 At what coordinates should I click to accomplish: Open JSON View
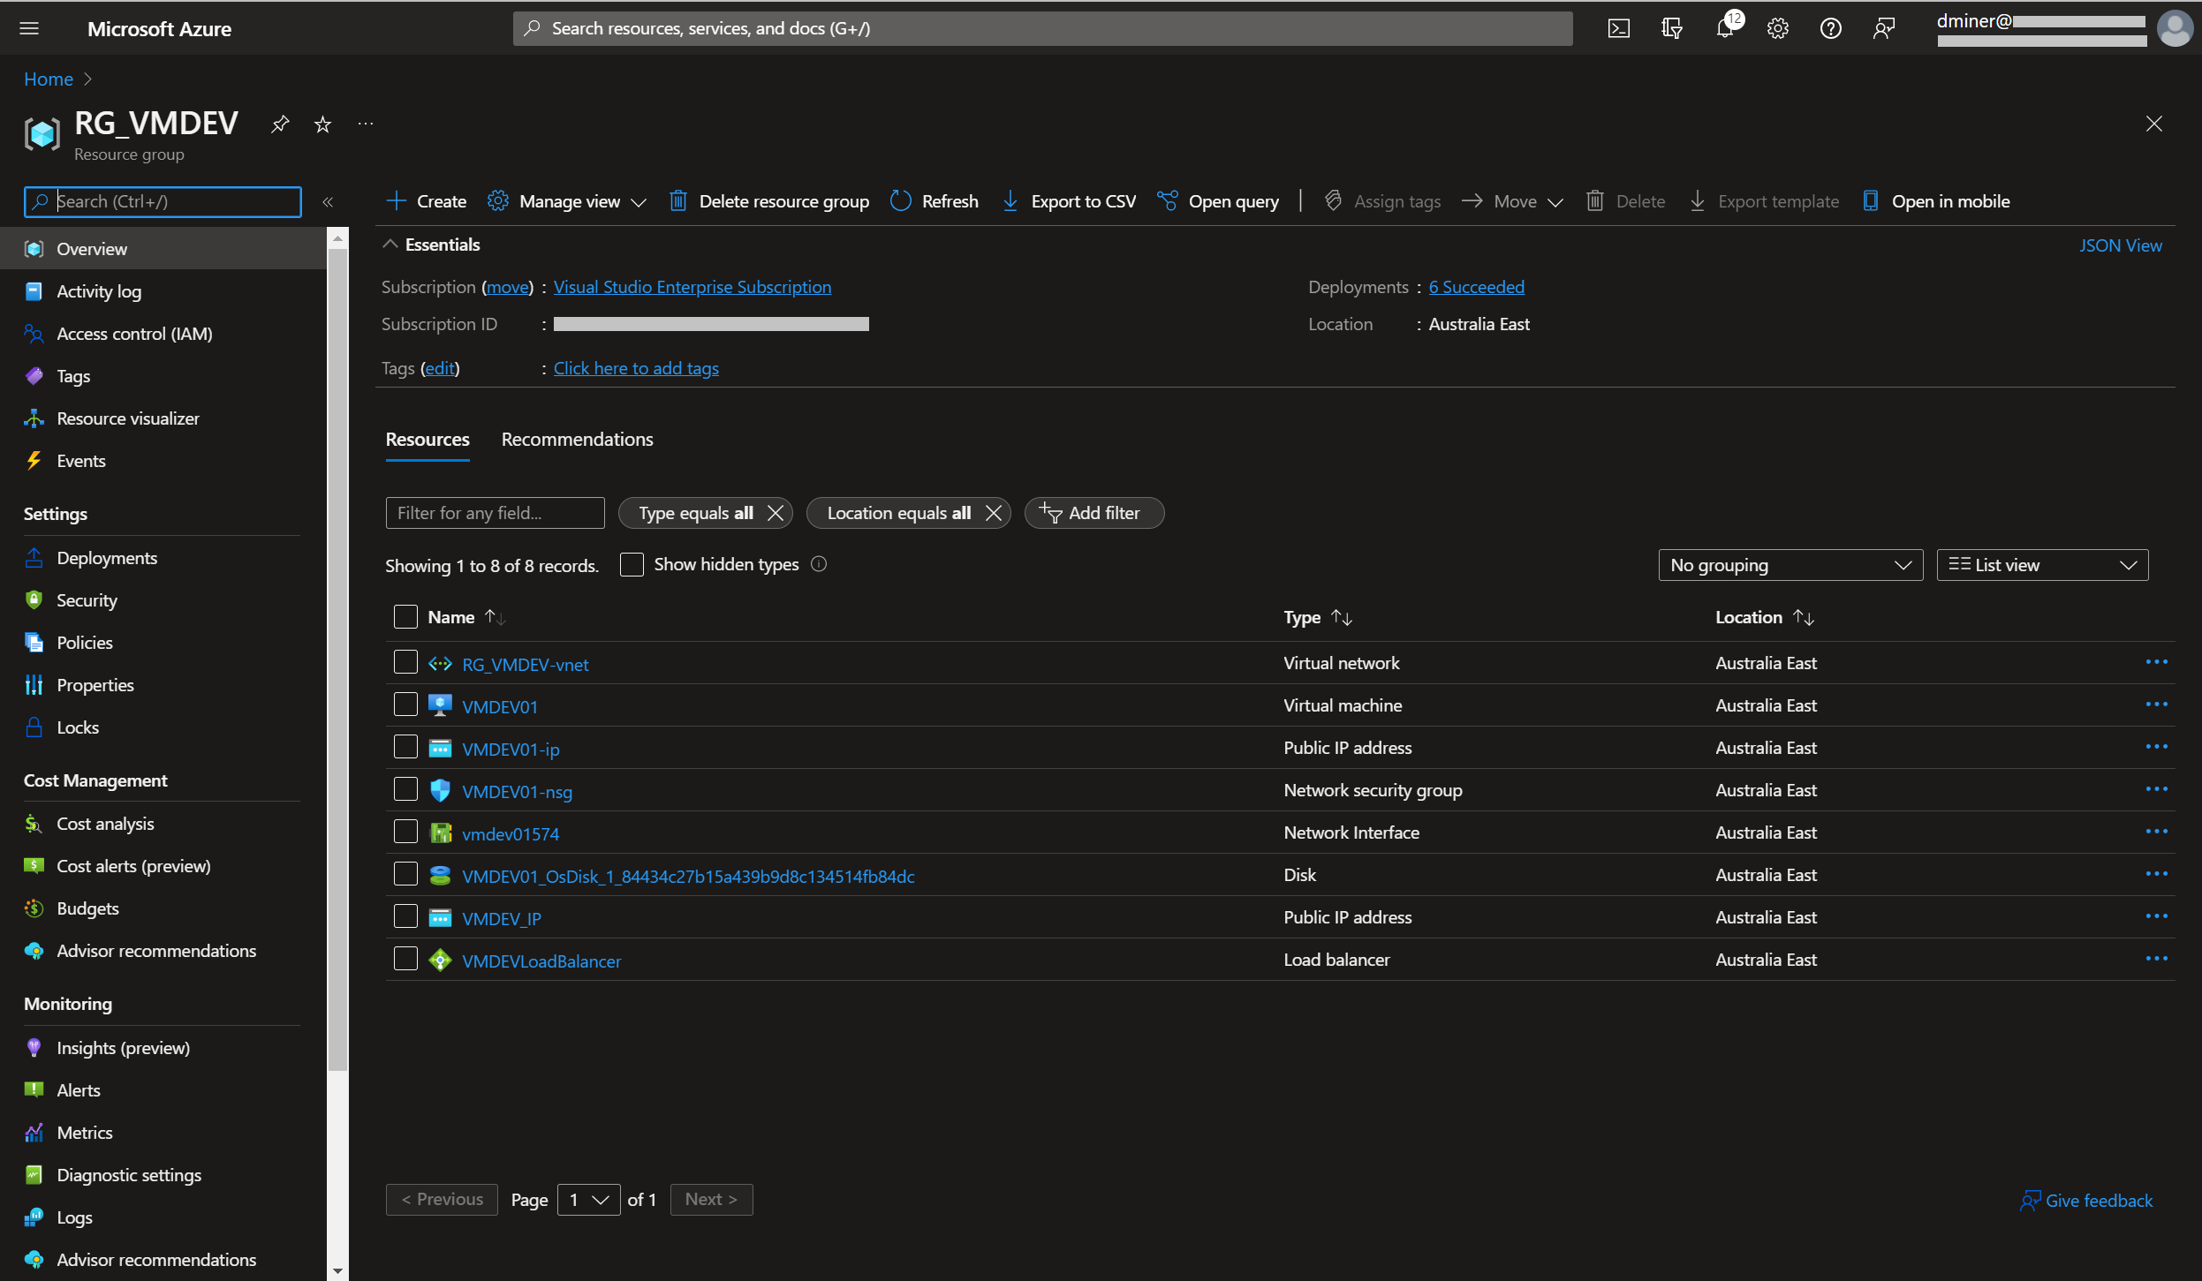2120,245
